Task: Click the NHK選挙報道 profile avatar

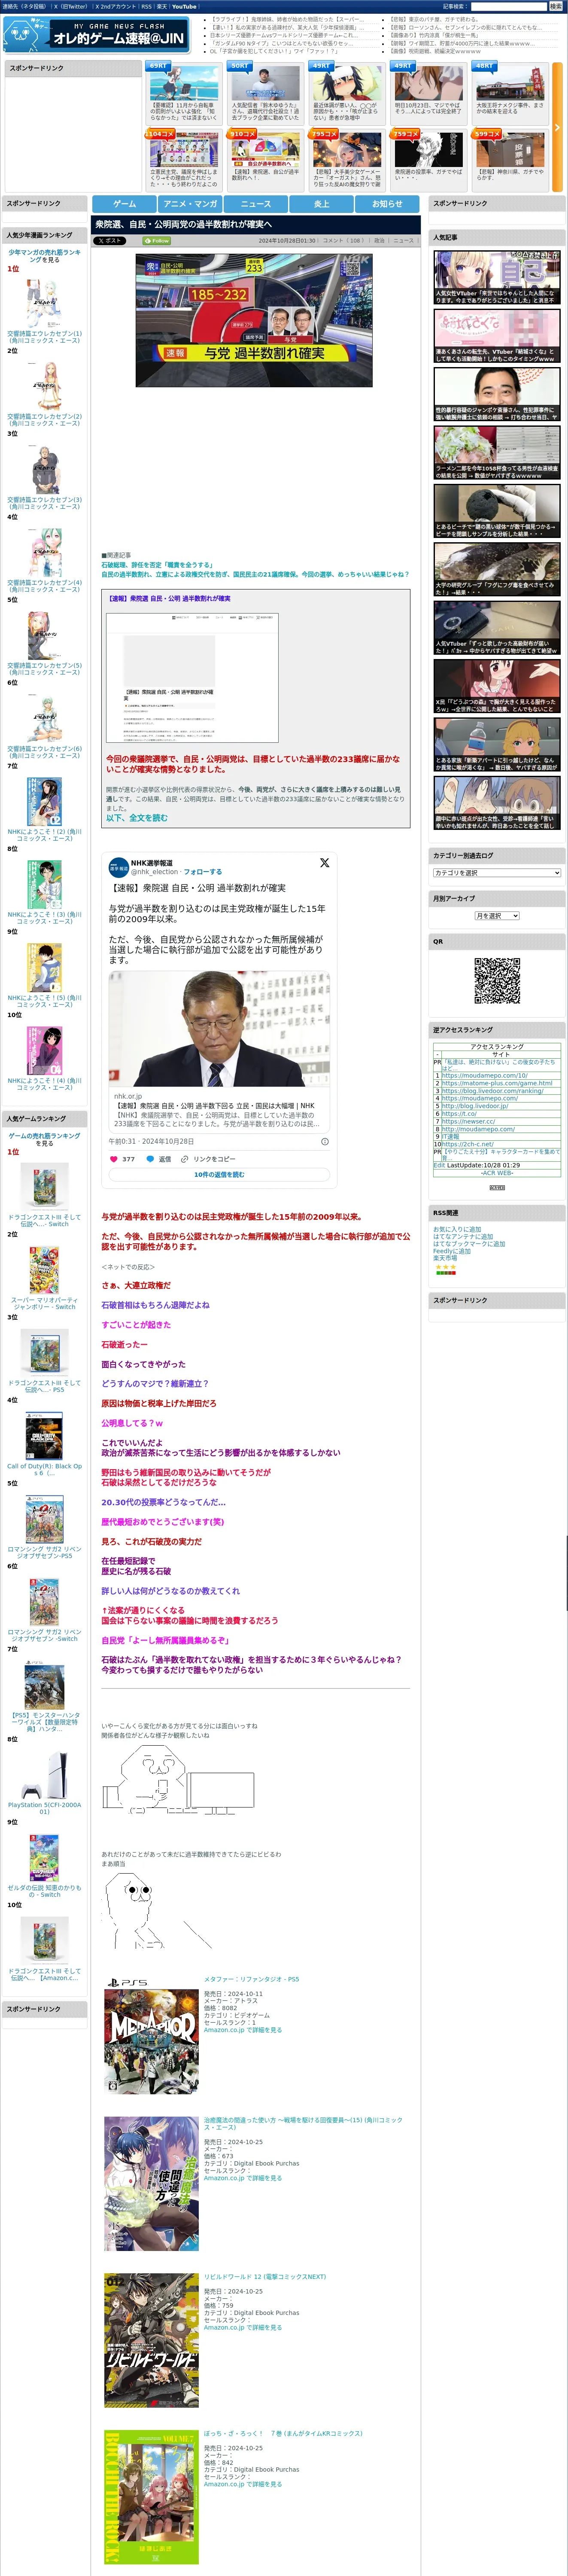Action: [118, 866]
